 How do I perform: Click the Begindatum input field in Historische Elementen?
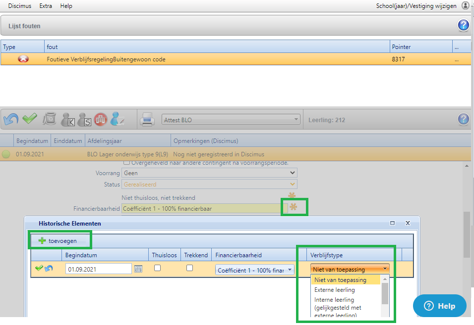(98, 269)
